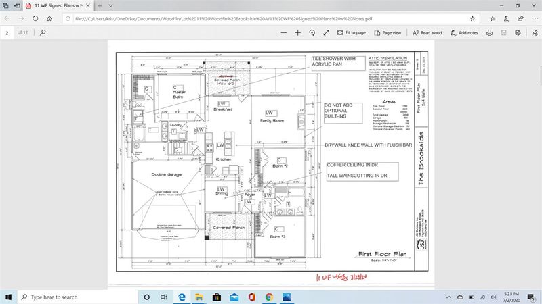Click the grayed Save icon
This screenshot has width=542, height=304.
[503, 32]
